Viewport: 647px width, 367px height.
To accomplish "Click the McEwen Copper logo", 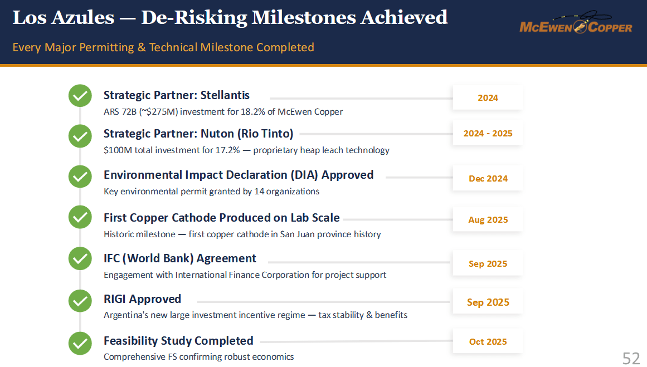I will (x=576, y=23).
